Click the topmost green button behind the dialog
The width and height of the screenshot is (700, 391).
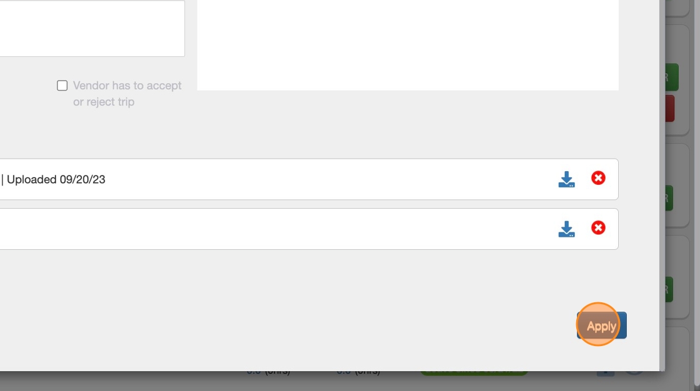coord(672,77)
